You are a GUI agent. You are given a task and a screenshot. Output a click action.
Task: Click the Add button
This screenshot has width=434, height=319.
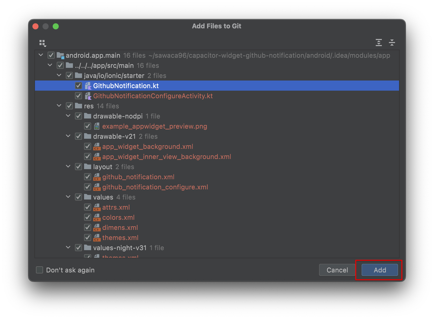[379, 270]
